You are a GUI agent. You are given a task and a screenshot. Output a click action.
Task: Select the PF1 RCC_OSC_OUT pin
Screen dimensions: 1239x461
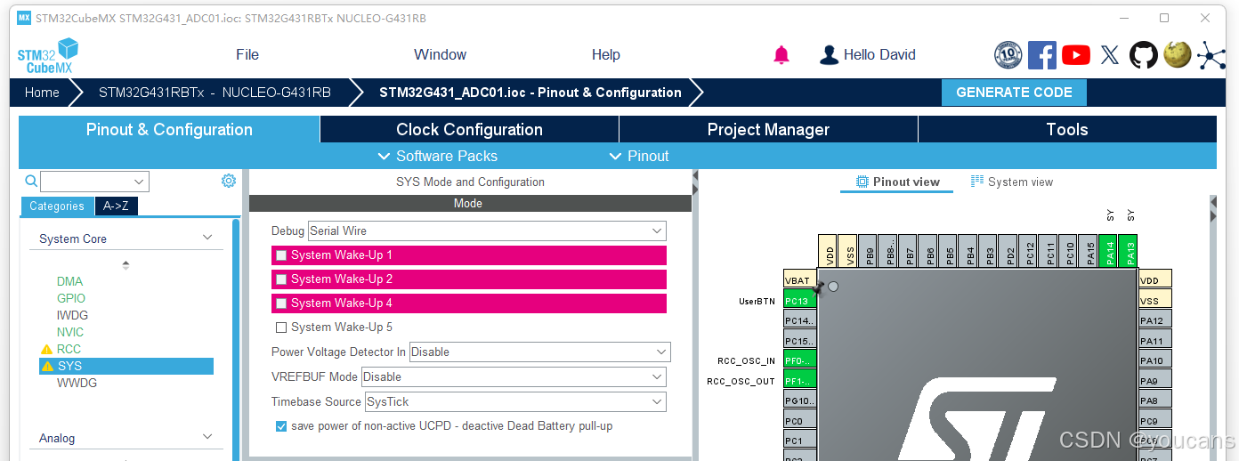[x=799, y=381]
